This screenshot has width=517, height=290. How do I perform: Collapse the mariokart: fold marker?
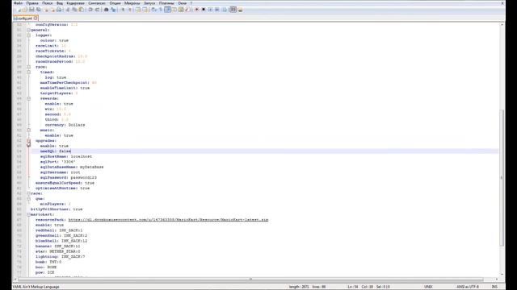pyautogui.click(x=28, y=214)
